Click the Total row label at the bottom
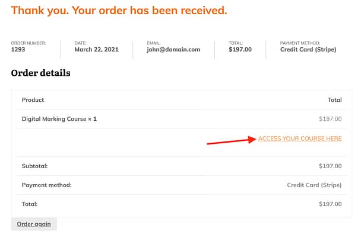Viewport: 361px width, 235px height. pos(30,204)
